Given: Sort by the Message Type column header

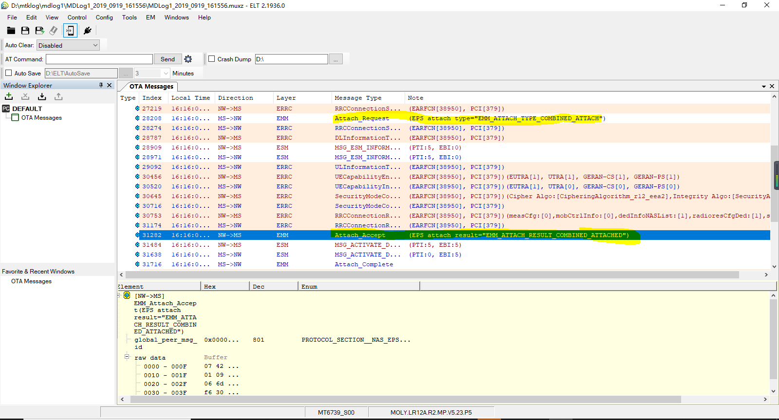Looking at the screenshot, I should (369, 98).
